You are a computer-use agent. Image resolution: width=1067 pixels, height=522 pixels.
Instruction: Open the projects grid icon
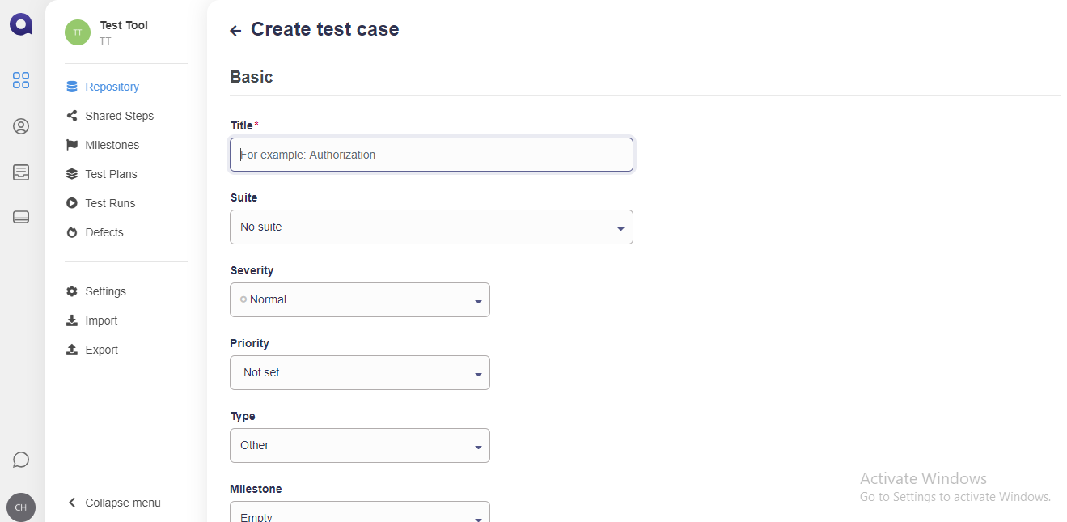21,80
